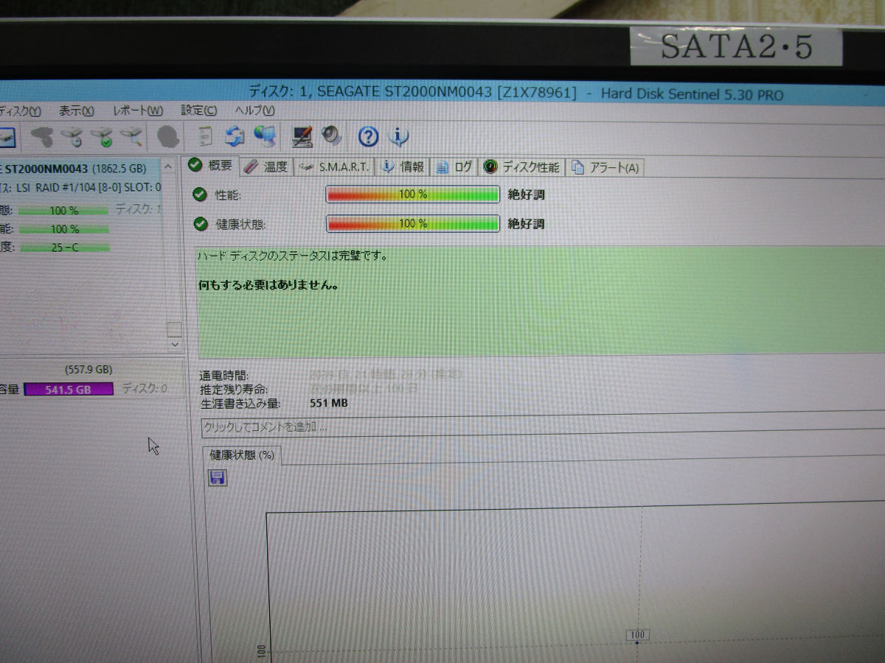Select the 健康状態 (%) graph tab
The image size is (885, 663).
click(x=242, y=455)
